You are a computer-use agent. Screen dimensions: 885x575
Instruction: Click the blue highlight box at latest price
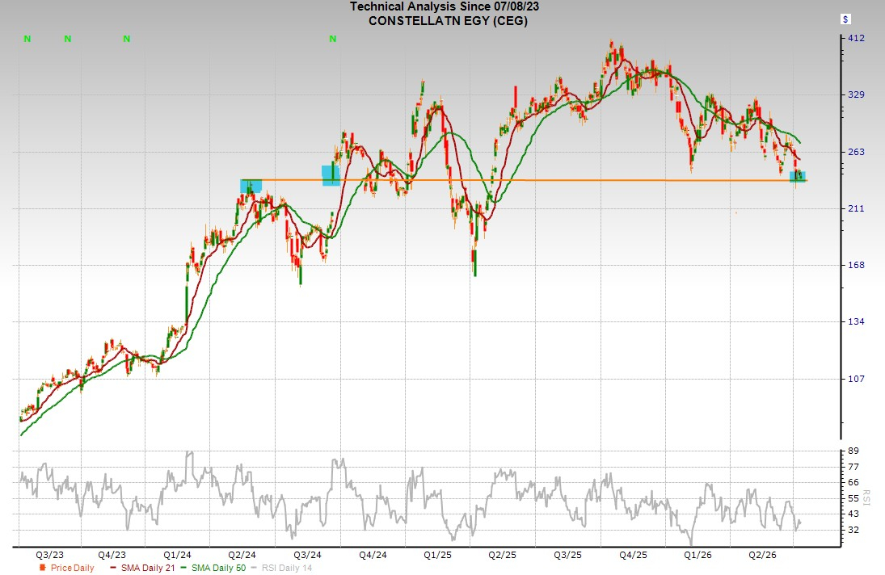pyautogui.click(x=798, y=177)
